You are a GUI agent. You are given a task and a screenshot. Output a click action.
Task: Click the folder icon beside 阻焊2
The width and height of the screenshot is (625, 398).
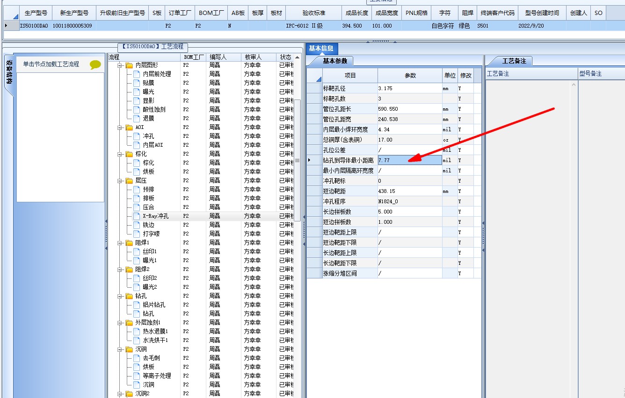pos(129,270)
